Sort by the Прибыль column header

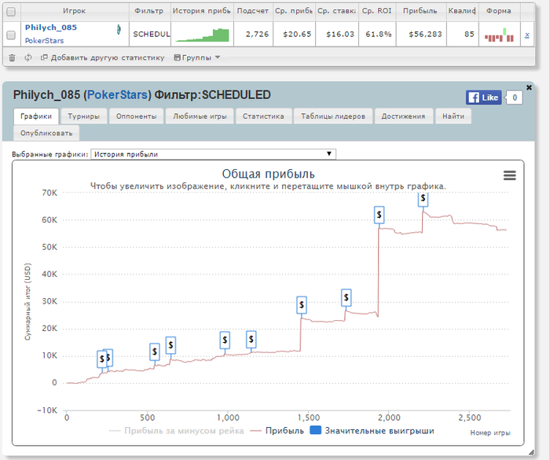pos(420,11)
